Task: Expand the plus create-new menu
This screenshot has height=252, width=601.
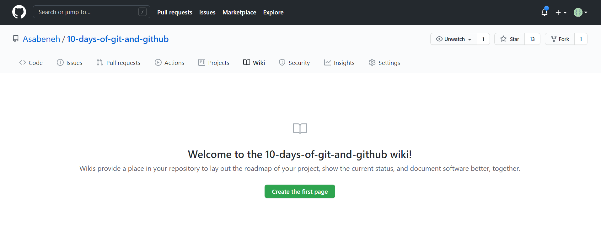Action: point(561,13)
